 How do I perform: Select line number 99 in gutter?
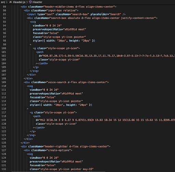[x=4, y=45]
